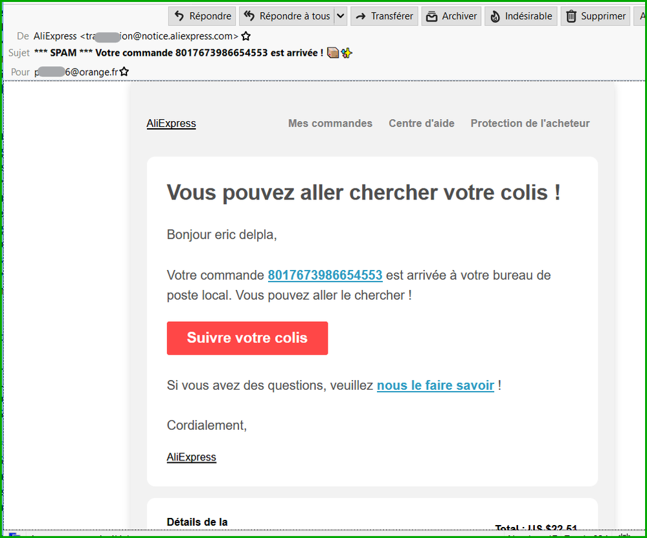Open Centre d'aide link
The height and width of the screenshot is (538, 647).
(x=421, y=124)
